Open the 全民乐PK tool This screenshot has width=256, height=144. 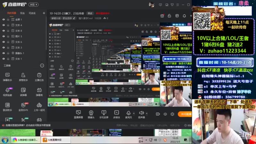(23, 107)
